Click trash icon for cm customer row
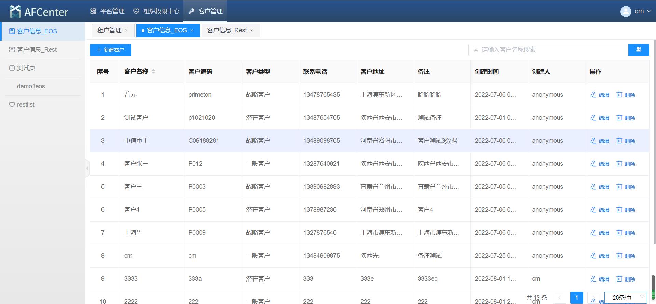This screenshot has height=304, width=656. pos(619,256)
